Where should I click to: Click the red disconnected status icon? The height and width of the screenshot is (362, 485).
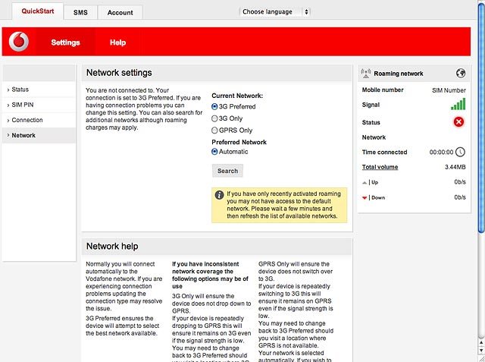tap(458, 121)
